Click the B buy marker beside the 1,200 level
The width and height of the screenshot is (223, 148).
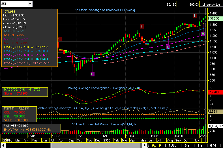(x=203, y=34)
